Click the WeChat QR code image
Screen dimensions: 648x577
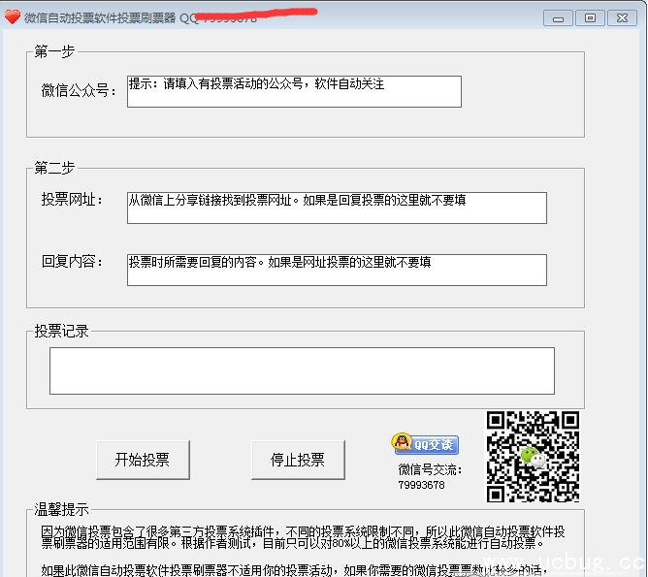pos(533,457)
